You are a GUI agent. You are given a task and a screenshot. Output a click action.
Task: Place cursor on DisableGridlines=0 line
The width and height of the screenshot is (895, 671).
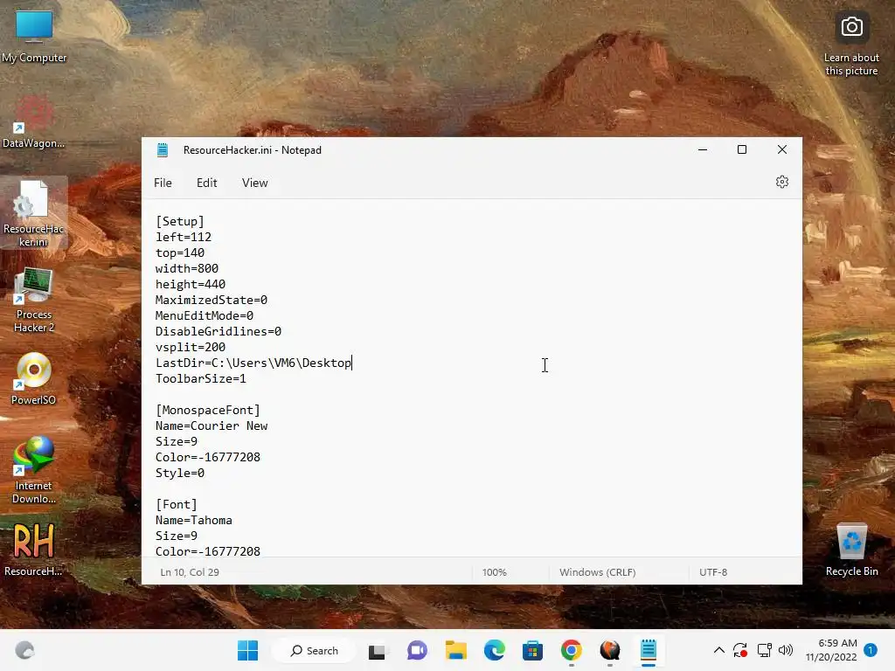(218, 331)
